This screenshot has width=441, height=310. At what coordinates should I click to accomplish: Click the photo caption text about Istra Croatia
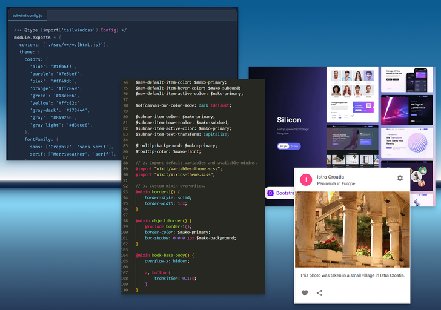[352, 275]
